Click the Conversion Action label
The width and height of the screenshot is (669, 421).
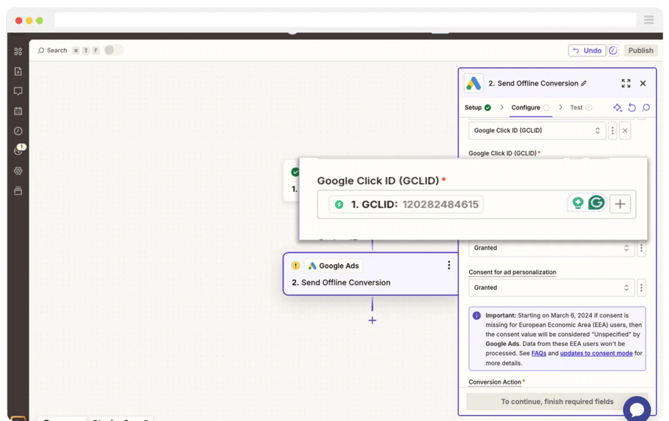(495, 382)
